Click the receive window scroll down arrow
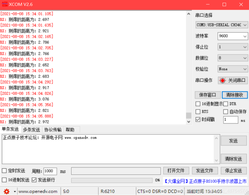This screenshot has width=249, height=196. point(189,122)
